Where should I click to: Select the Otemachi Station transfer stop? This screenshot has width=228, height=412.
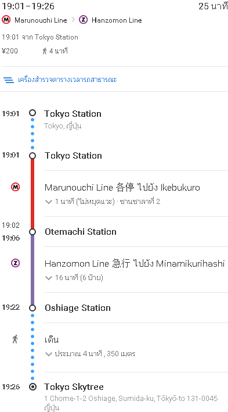(81, 232)
